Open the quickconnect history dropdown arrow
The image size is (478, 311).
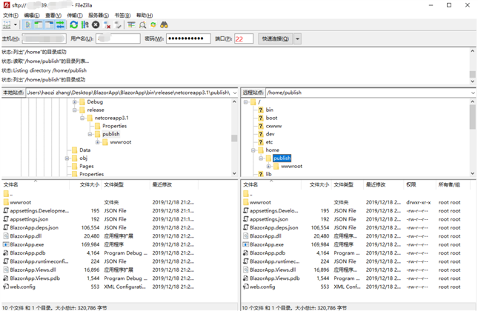297,39
